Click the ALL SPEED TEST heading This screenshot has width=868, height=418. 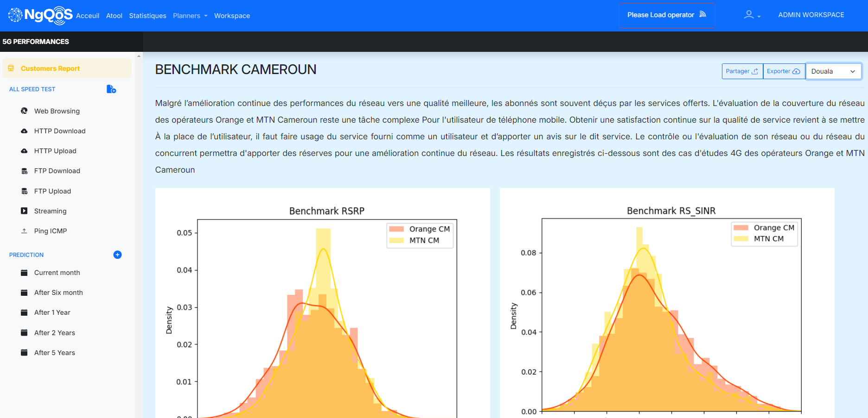[32, 89]
